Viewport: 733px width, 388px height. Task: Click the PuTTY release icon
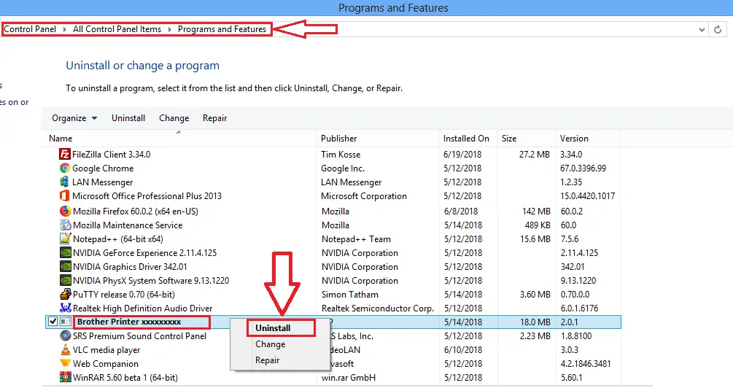click(66, 294)
